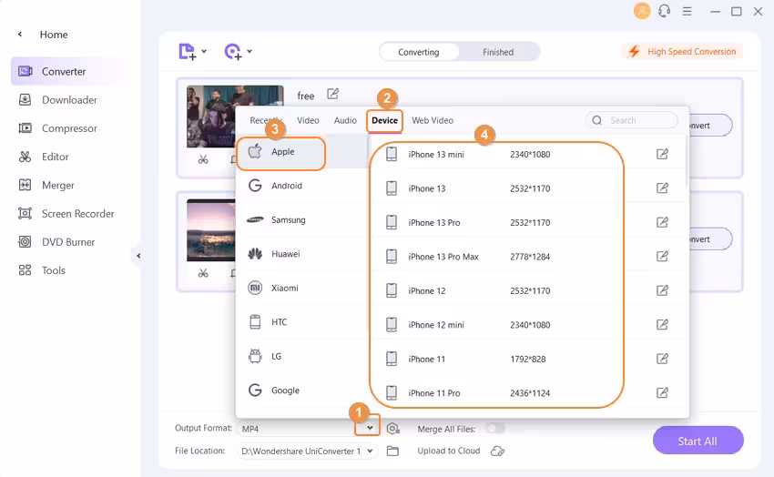Edit settings for iPhone 13 Pro
The height and width of the screenshot is (477, 774).
(662, 222)
